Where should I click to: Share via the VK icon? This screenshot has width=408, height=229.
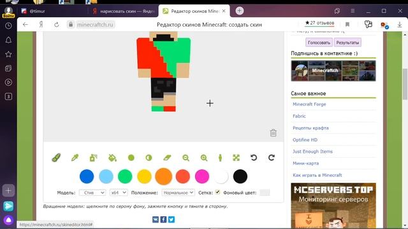click(156, 219)
